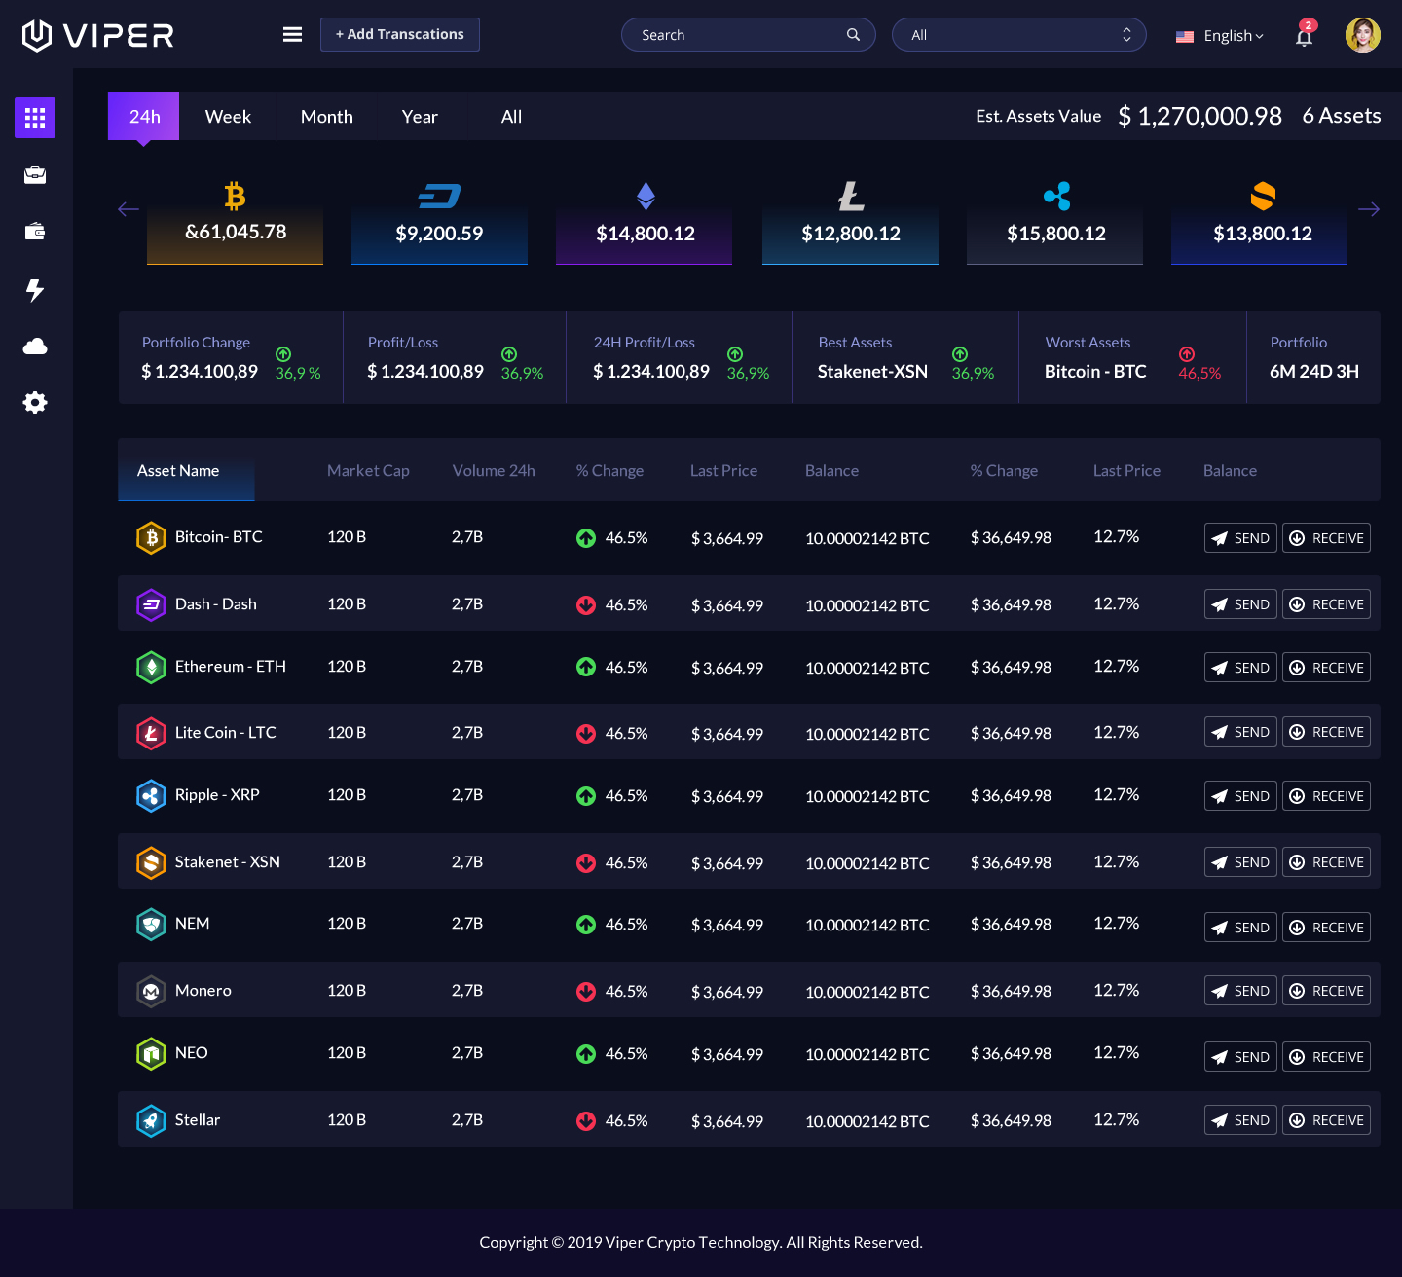Switch to the All time range tab
The height and width of the screenshot is (1277, 1402).
pyautogui.click(x=511, y=117)
